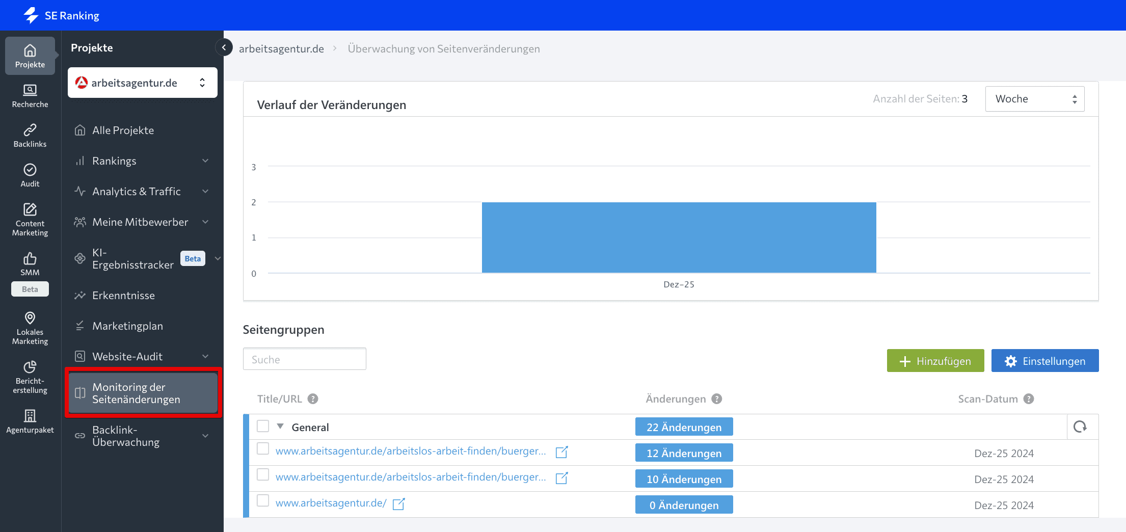Image resolution: width=1126 pixels, height=532 pixels.
Task: Open the first arbeitslos-arbeit-finden/buerger URL link
Action: (x=411, y=451)
